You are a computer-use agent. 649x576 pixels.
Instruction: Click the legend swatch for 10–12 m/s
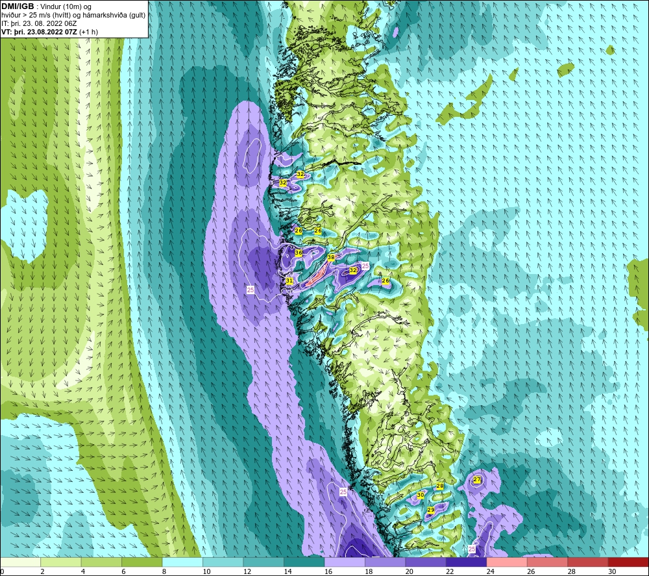223,562
